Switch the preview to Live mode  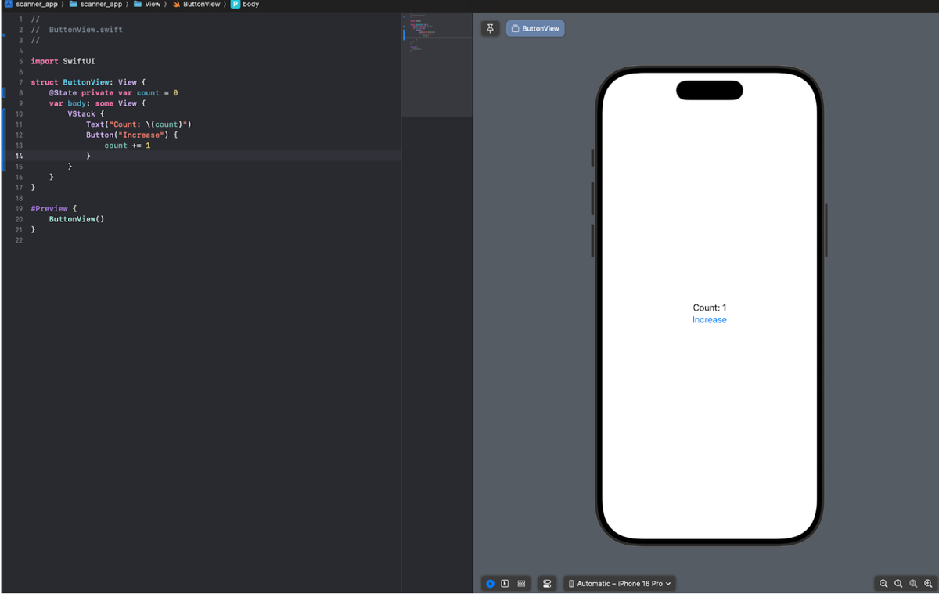(x=491, y=584)
